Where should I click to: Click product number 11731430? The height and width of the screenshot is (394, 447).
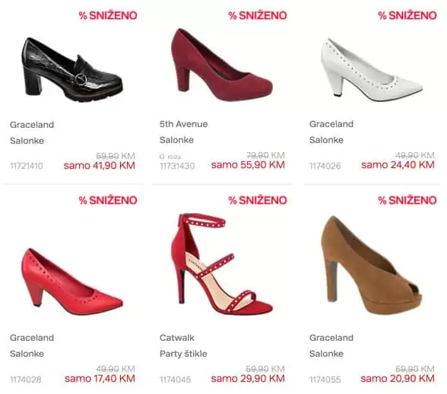177,166
